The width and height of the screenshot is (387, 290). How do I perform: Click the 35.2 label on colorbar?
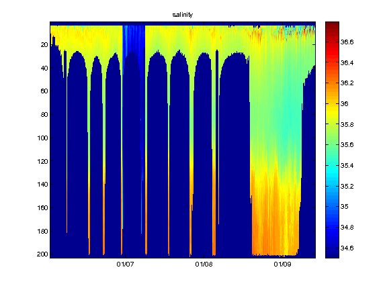[347, 187]
